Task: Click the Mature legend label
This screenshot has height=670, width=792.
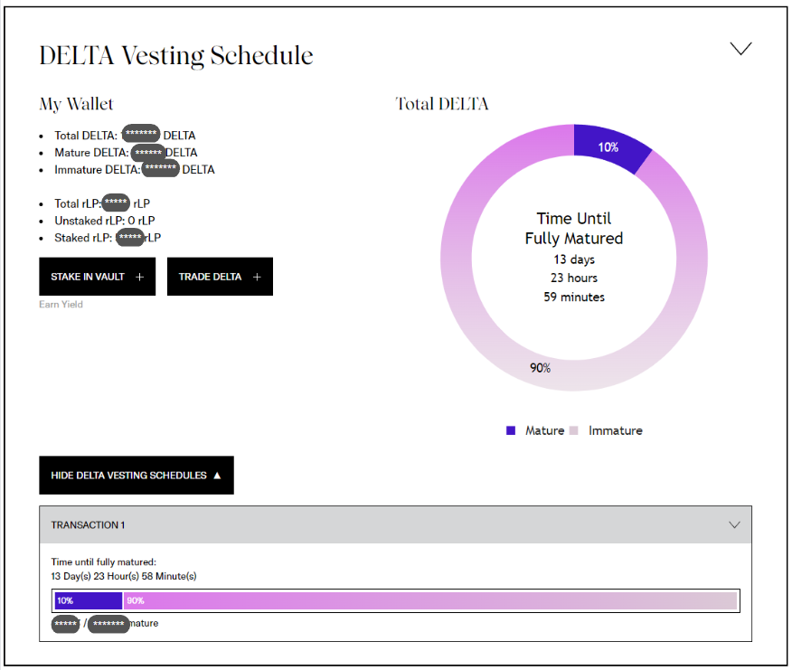Action: 545,430
